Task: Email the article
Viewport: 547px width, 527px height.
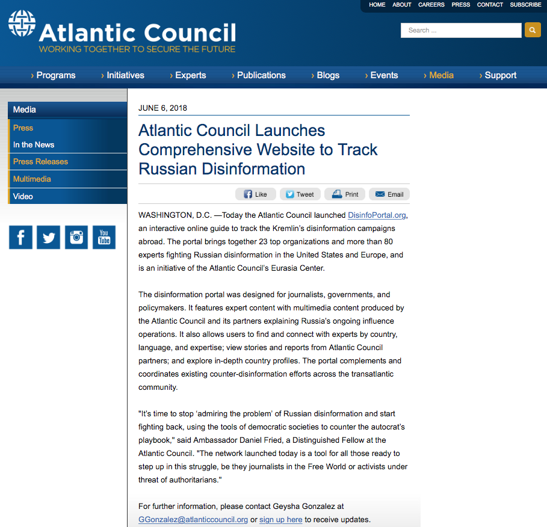Action: click(x=389, y=194)
